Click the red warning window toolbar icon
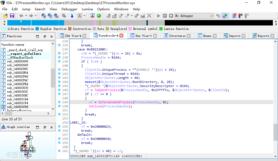 92,16
